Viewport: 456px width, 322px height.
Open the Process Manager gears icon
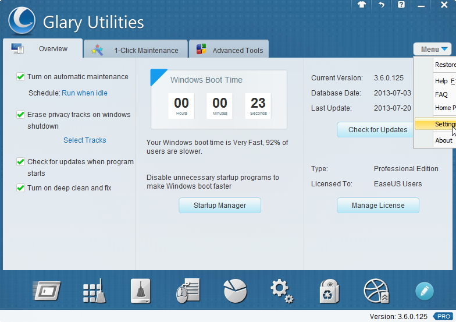(282, 291)
